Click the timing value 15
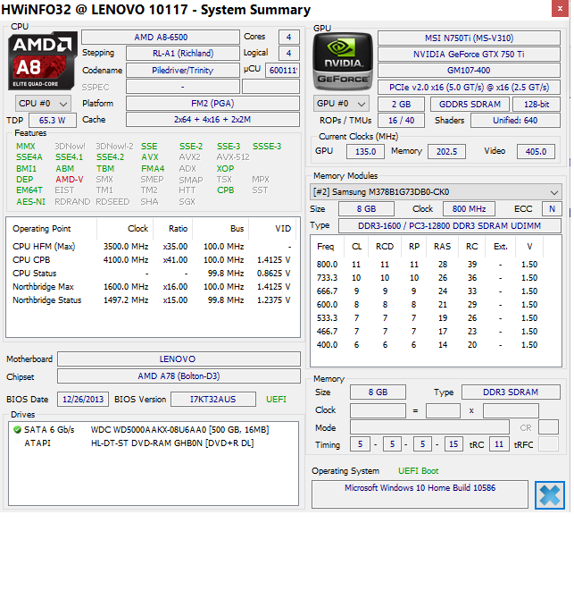Image resolution: width=574 pixels, height=599 pixels. tap(453, 444)
